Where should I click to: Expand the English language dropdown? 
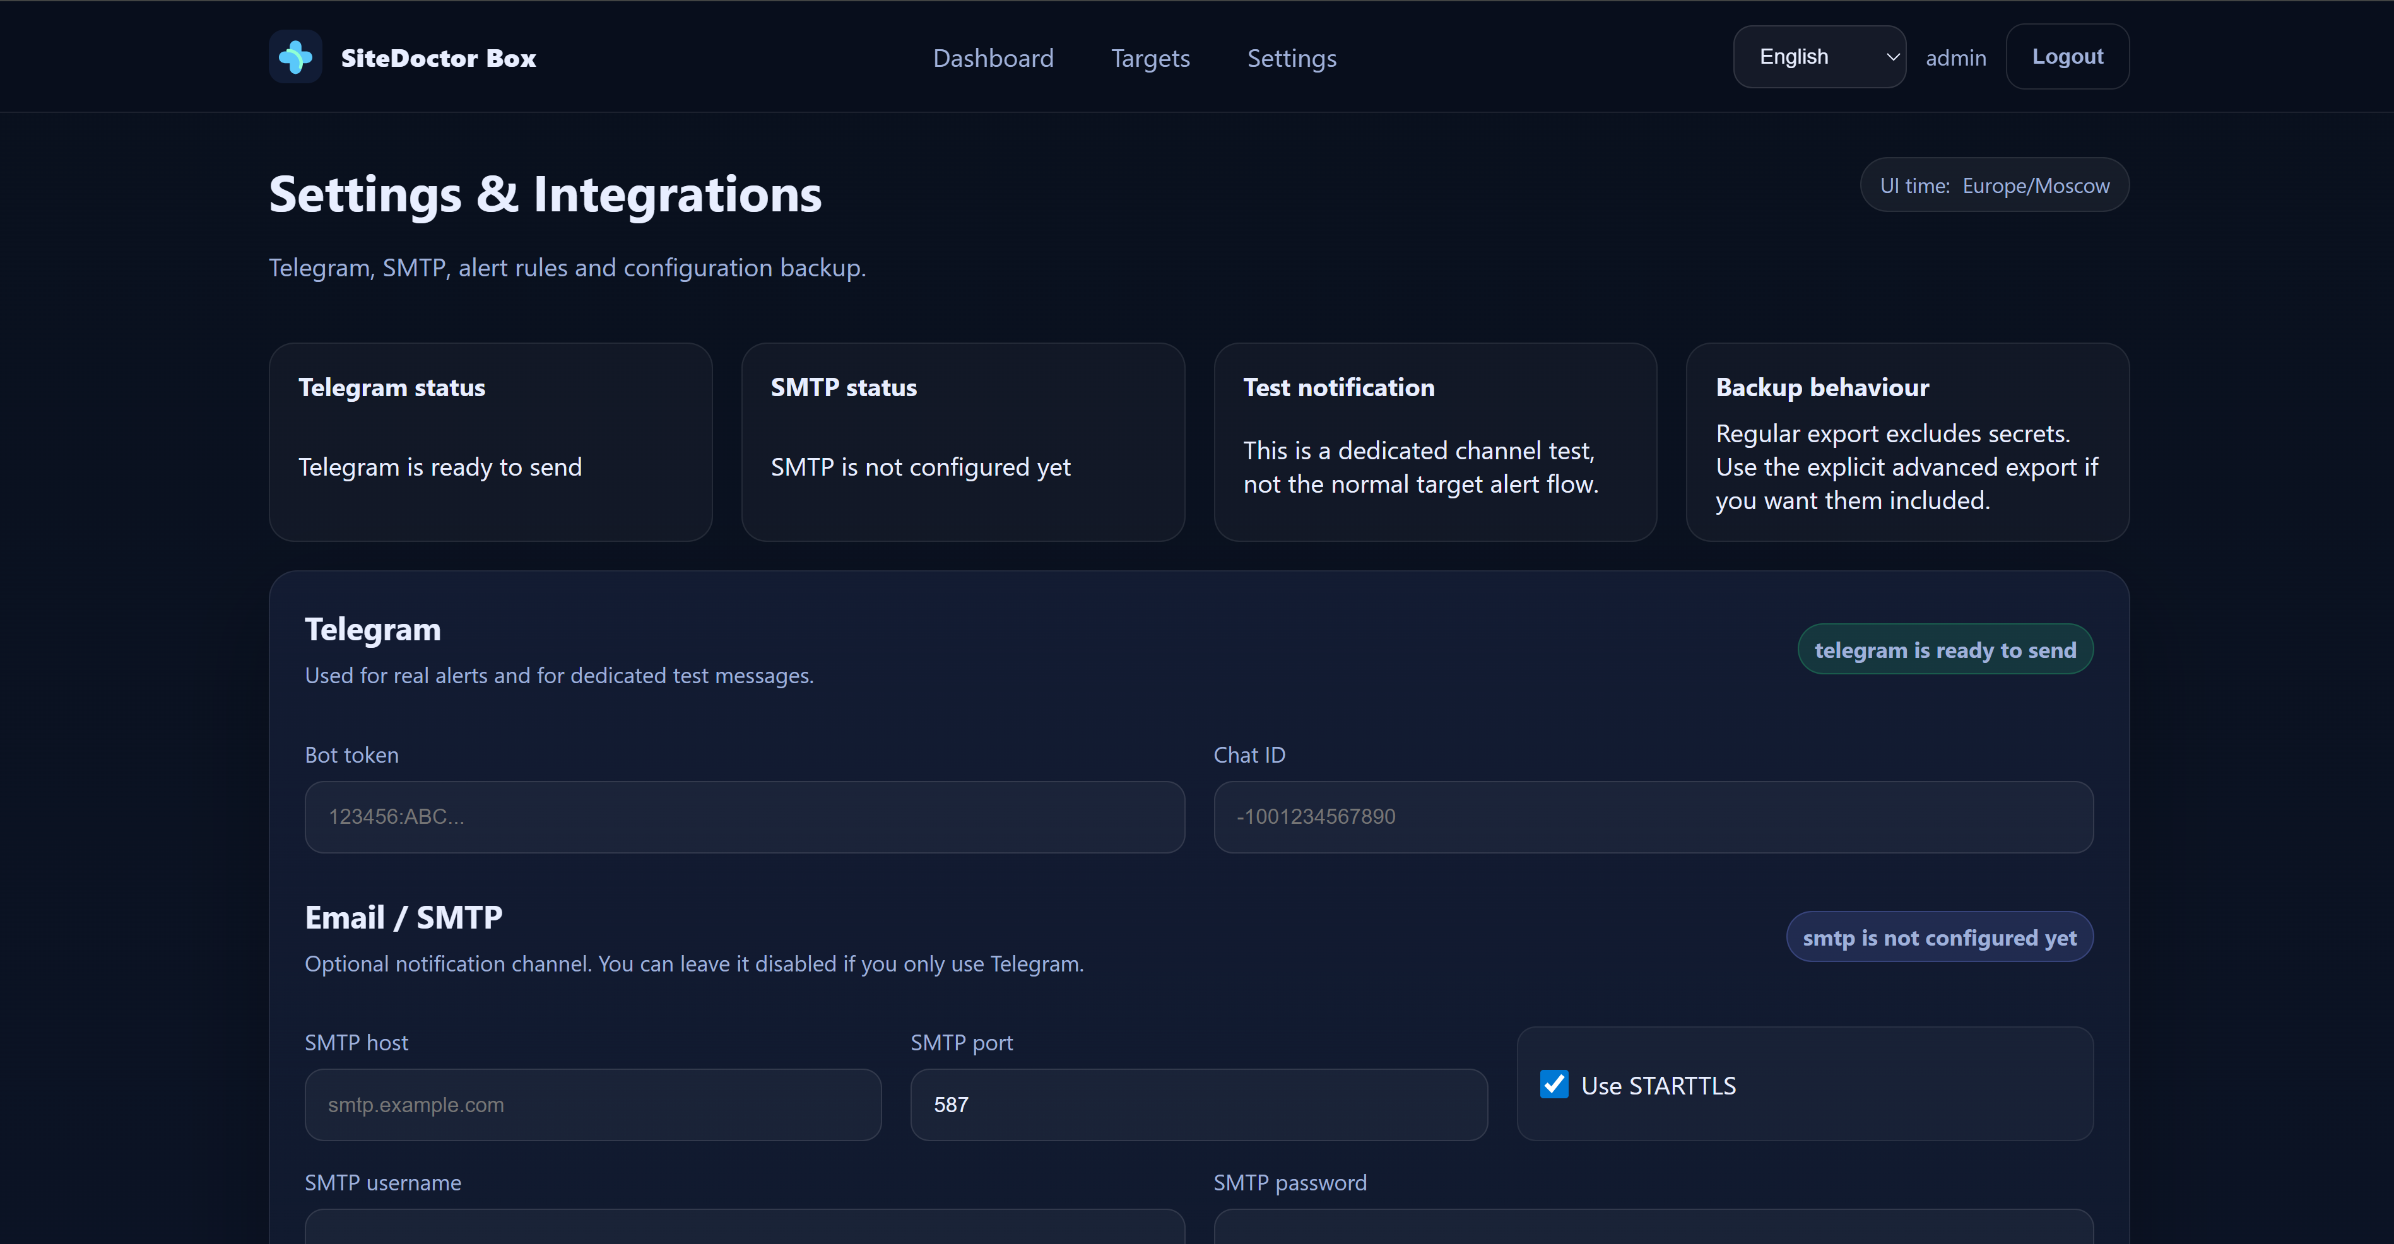pyautogui.click(x=1819, y=57)
